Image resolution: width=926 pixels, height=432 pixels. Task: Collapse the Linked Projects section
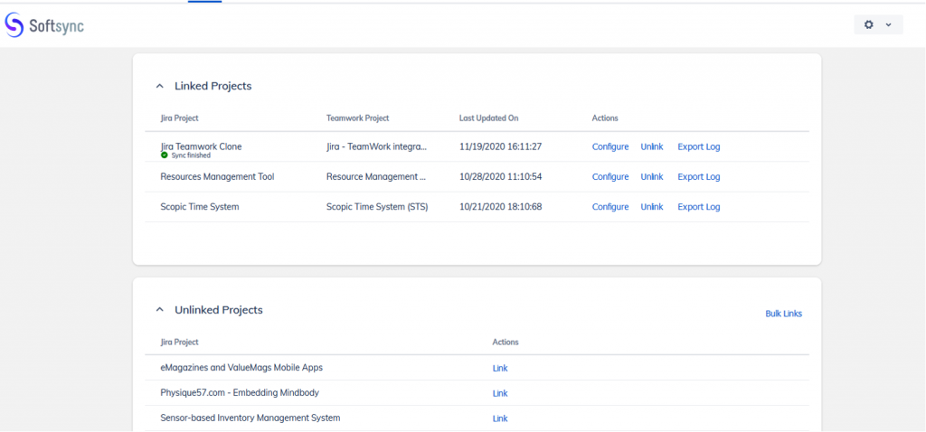(160, 86)
